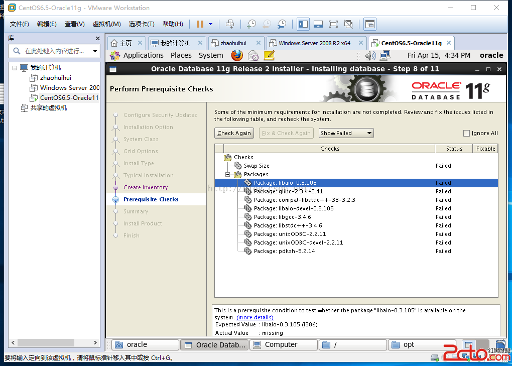
Task: Open the 编辑(E) menu
Action: [47, 24]
